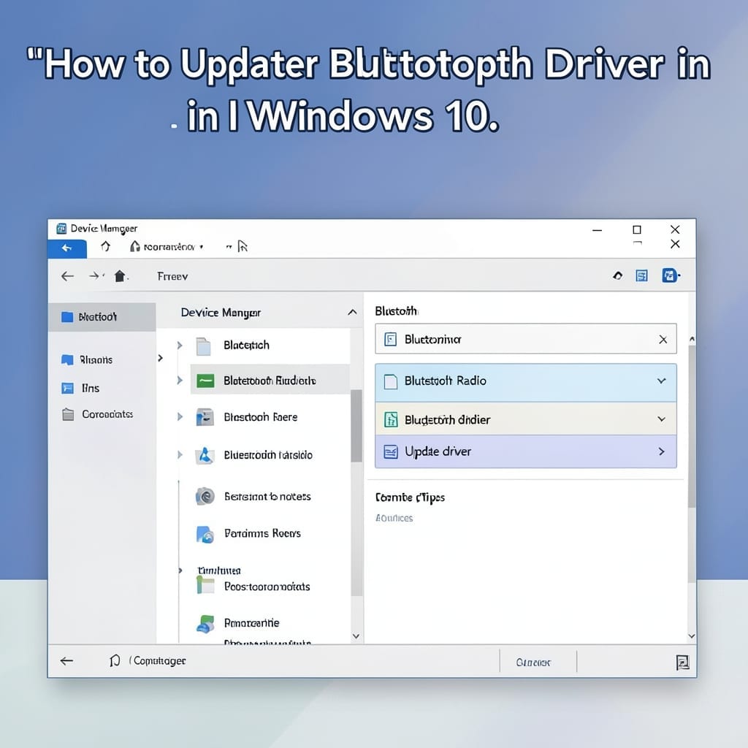Click the 'Cornbe Tipes' heading text

410,497
